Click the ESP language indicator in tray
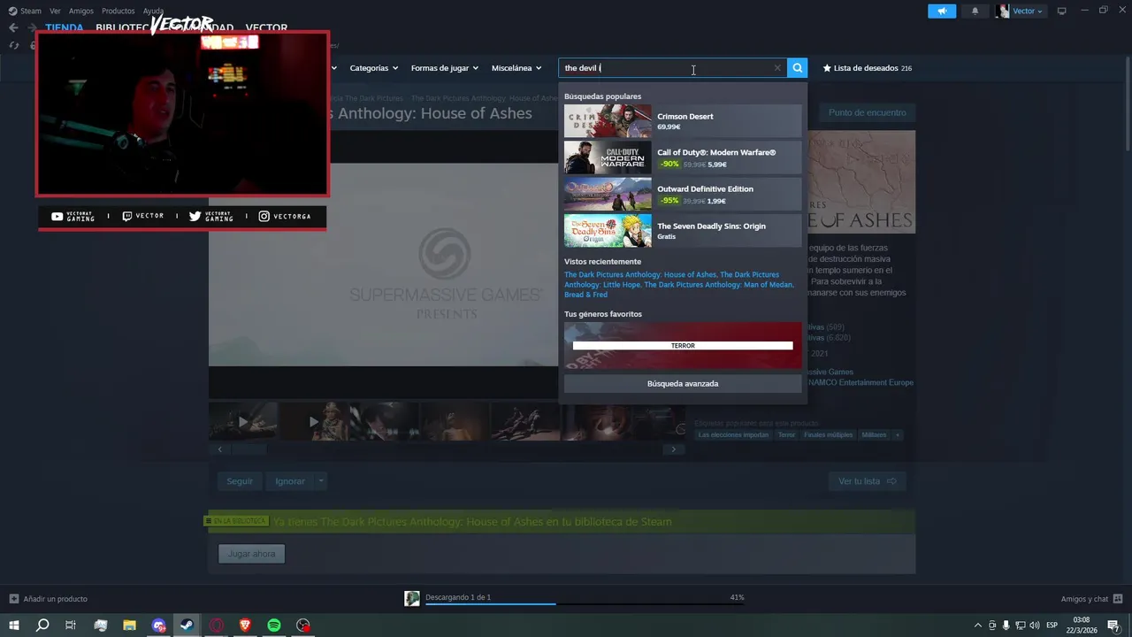This screenshot has width=1132, height=637. click(1052, 625)
